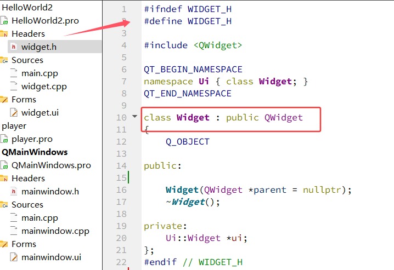The height and width of the screenshot is (270, 394).
Task: Click 'Q_OBJECT' macro on line 12
Action: [188, 142]
